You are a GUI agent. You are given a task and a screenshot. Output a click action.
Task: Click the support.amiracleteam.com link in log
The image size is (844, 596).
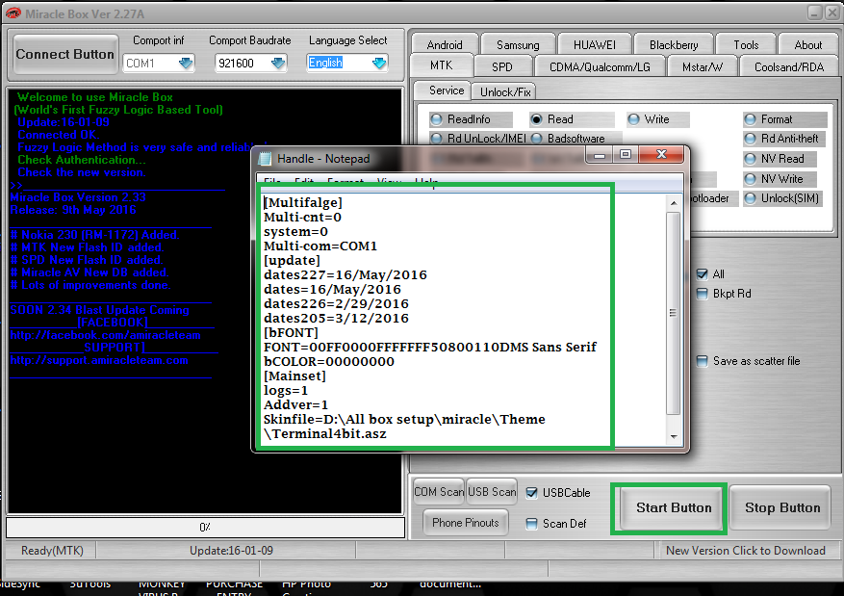[x=98, y=360]
